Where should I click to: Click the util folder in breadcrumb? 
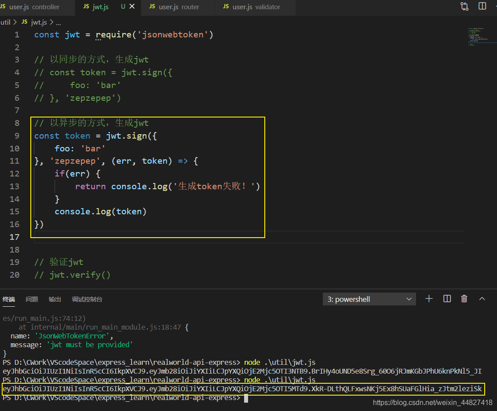click(x=5, y=22)
